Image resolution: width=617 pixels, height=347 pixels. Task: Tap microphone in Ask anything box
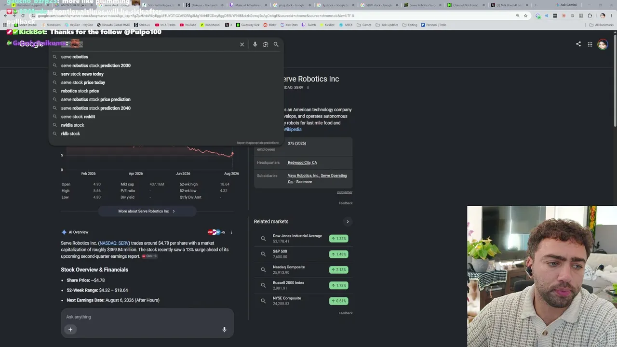(x=224, y=330)
